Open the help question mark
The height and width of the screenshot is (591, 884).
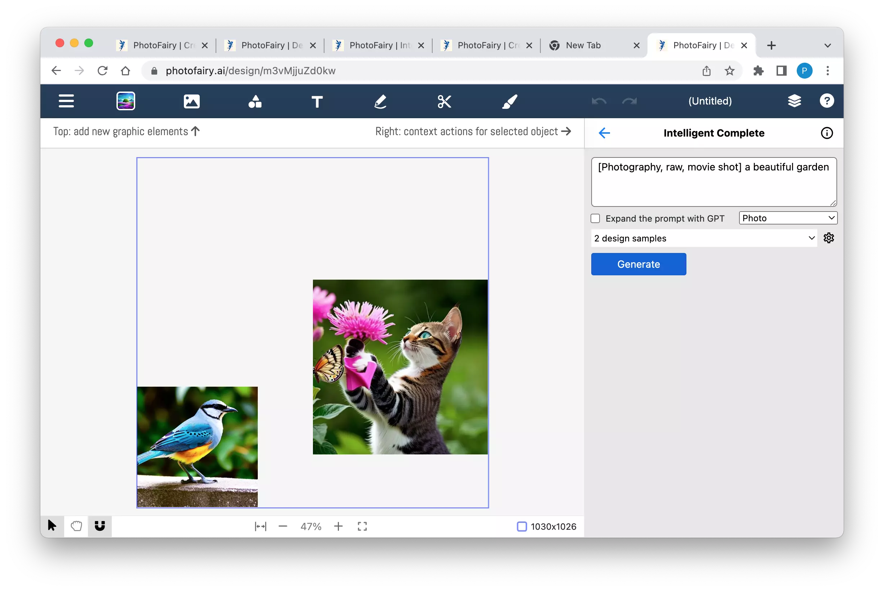click(826, 101)
